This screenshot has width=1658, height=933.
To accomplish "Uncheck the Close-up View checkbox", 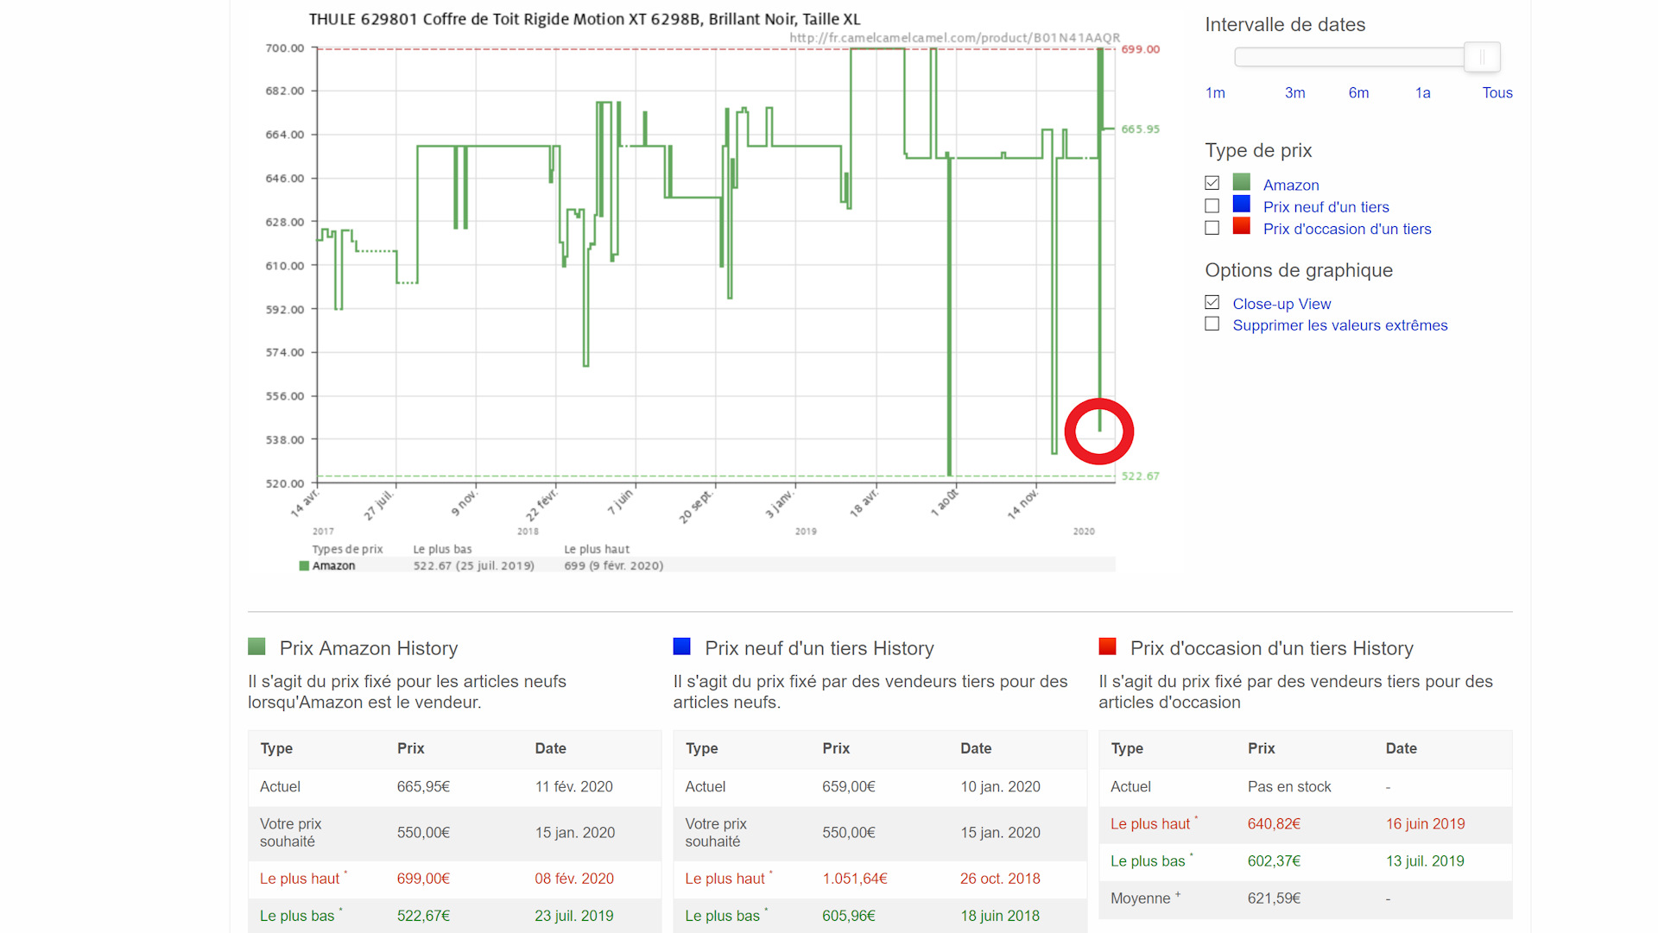I will pyautogui.click(x=1212, y=302).
